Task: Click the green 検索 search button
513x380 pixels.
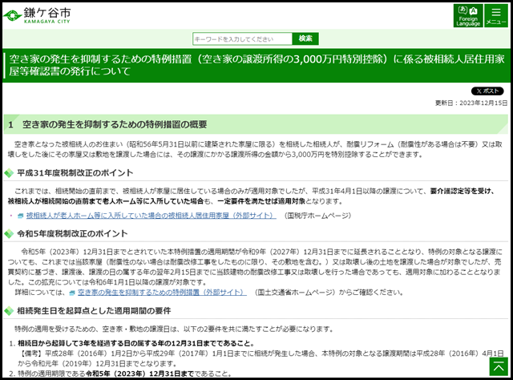Action: click(x=305, y=38)
